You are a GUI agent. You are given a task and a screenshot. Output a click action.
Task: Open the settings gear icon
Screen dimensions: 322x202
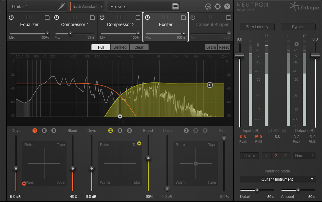[x=218, y=7]
